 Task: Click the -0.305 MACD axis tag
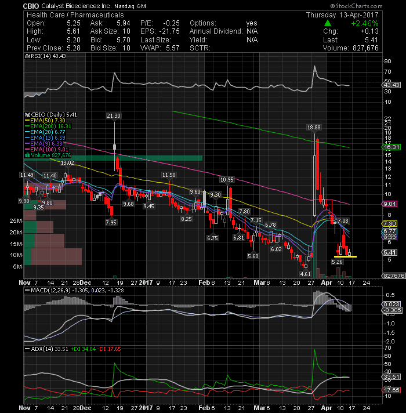(x=392, y=310)
